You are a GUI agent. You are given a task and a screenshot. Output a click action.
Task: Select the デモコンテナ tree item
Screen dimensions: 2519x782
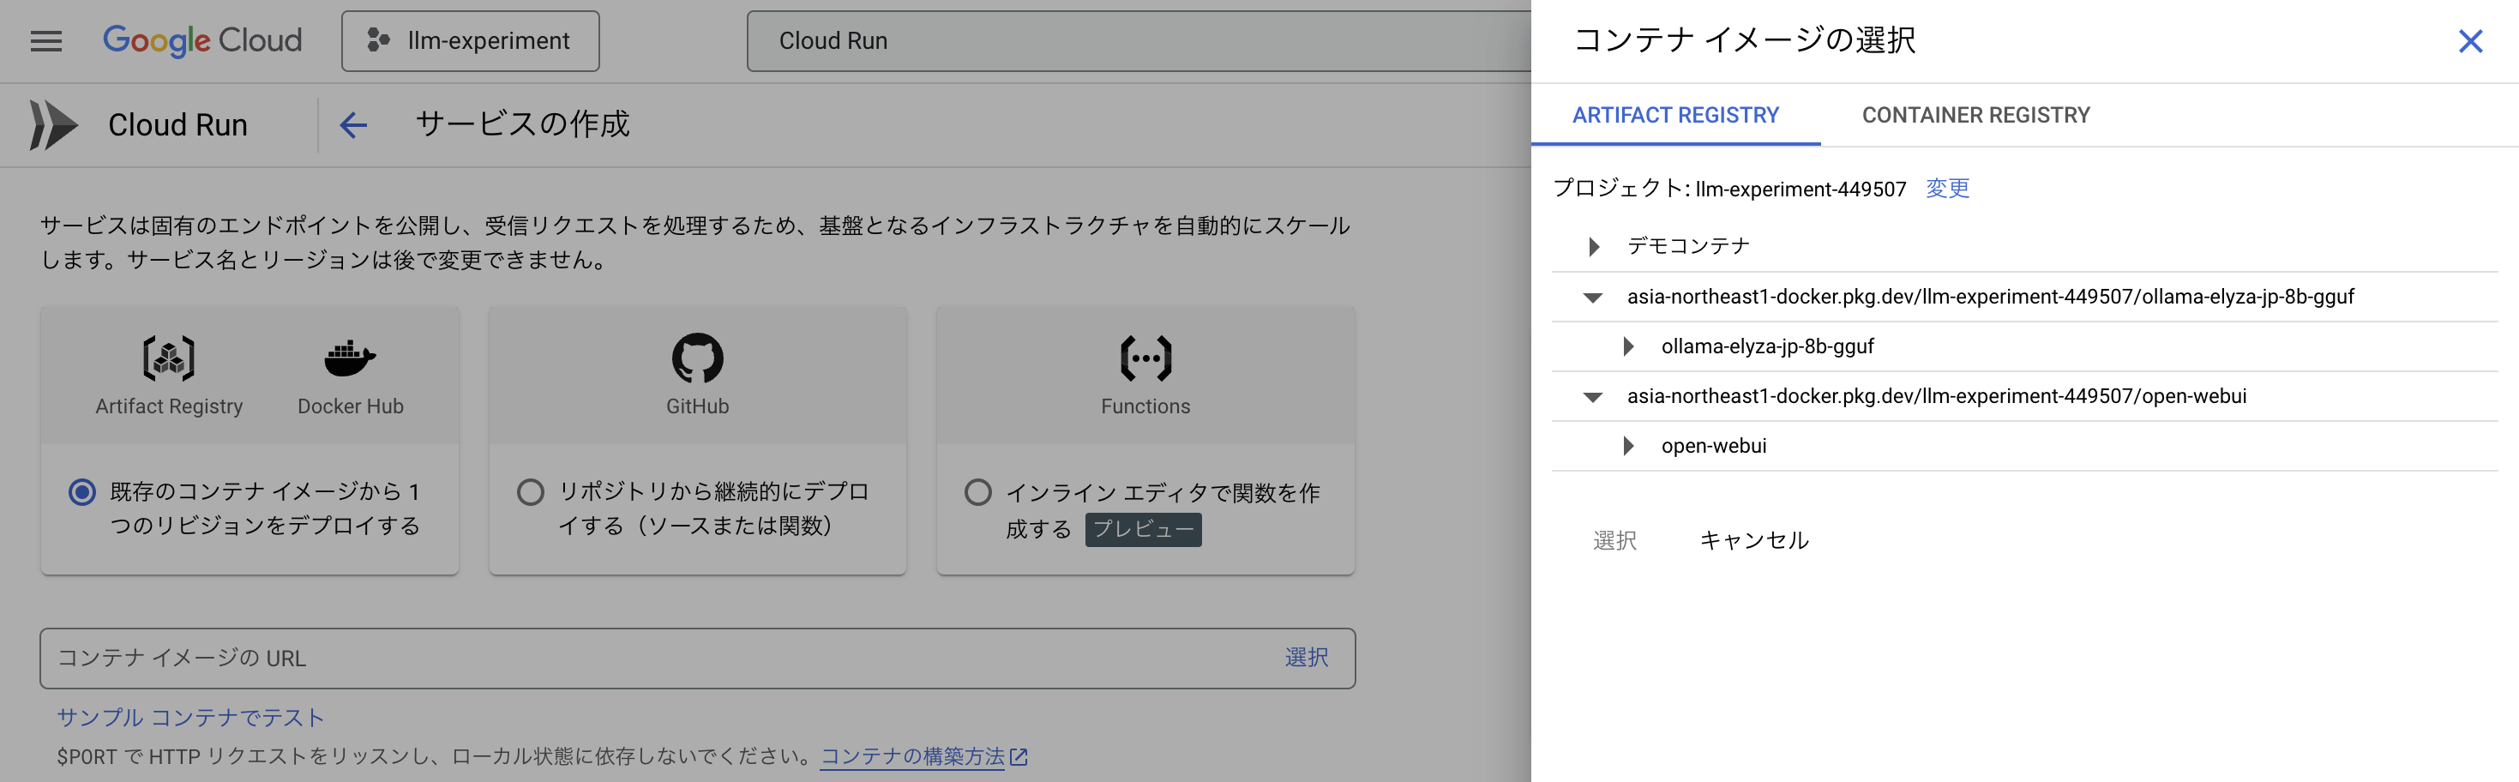[x=1688, y=246]
